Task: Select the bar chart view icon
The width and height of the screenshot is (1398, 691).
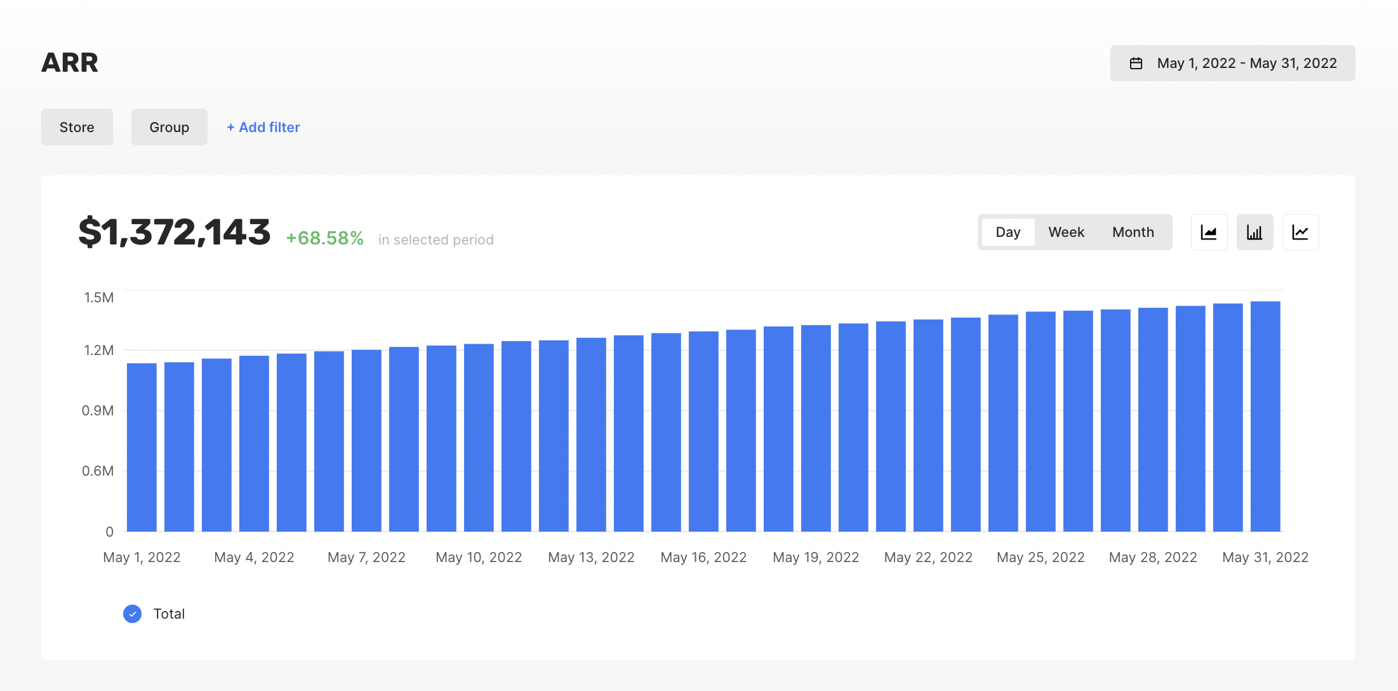Action: 1255,232
